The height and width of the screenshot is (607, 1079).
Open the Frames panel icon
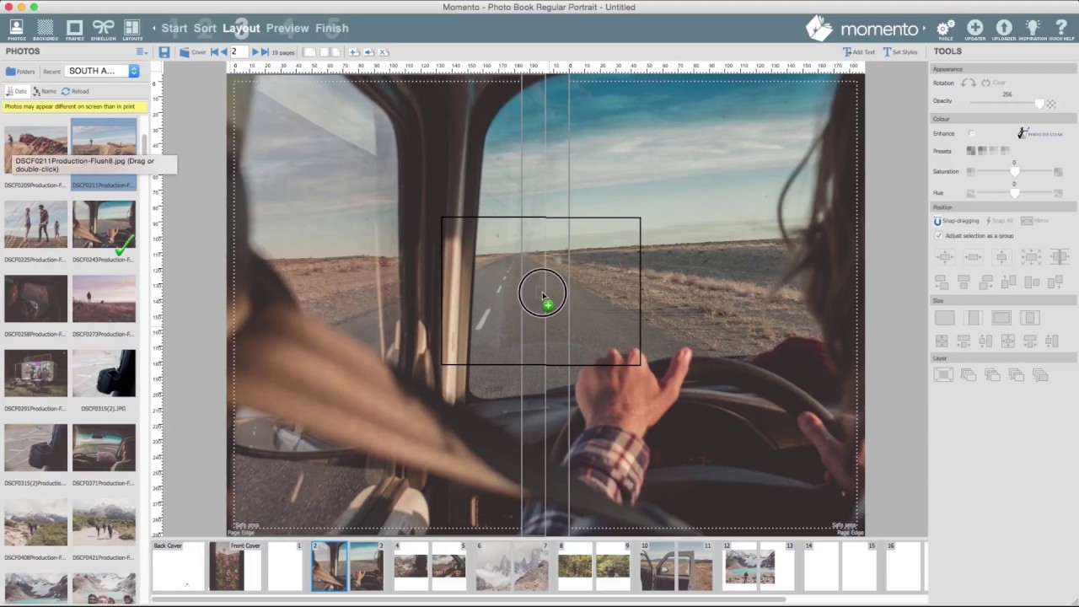tap(74, 29)
